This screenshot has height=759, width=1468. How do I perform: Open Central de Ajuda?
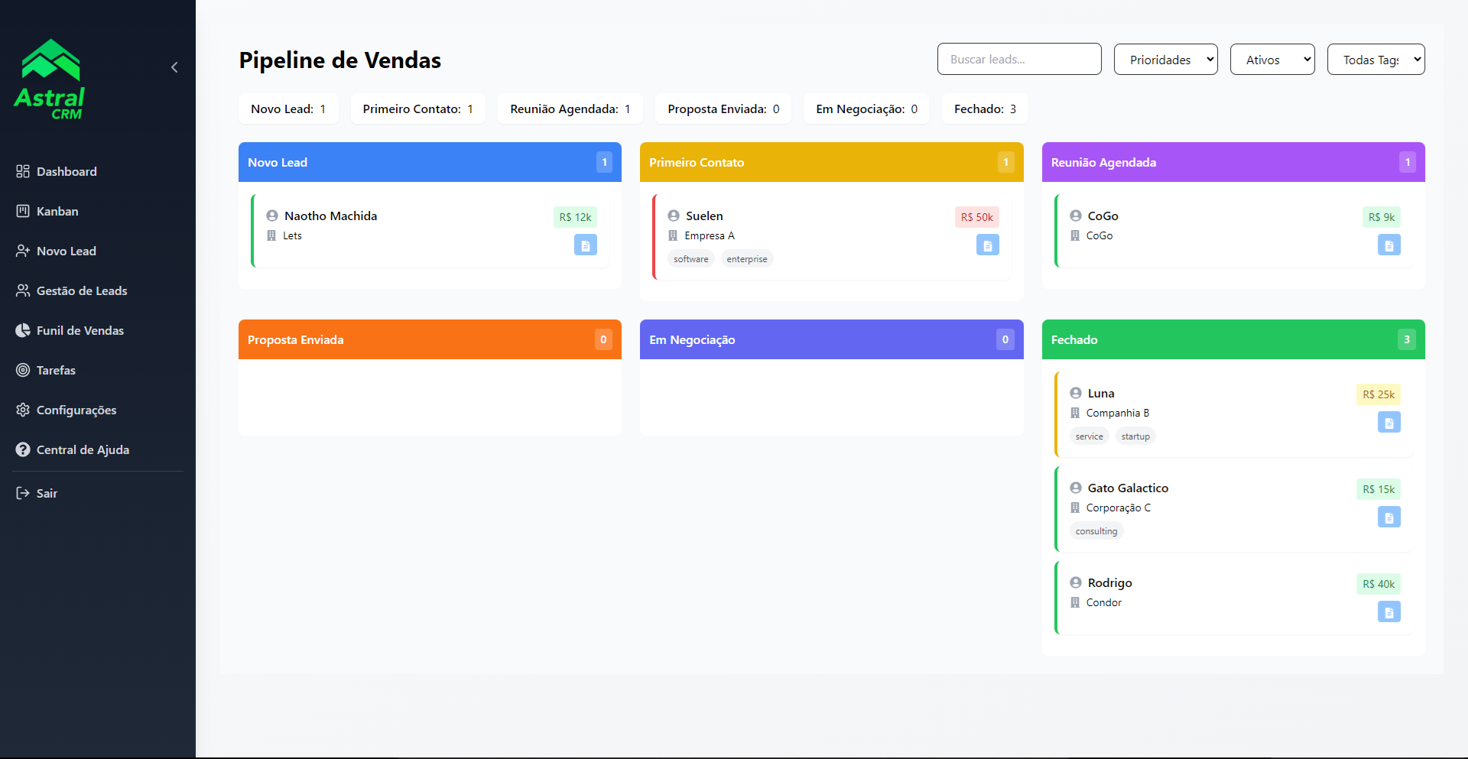click(x=83, y=450)
